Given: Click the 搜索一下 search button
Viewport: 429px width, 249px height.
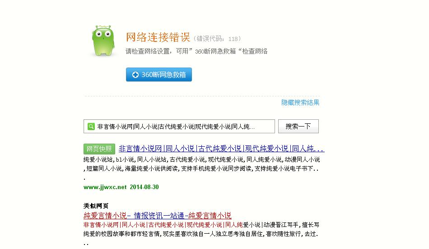Looking at the screenshot, I should coord(298,126).
